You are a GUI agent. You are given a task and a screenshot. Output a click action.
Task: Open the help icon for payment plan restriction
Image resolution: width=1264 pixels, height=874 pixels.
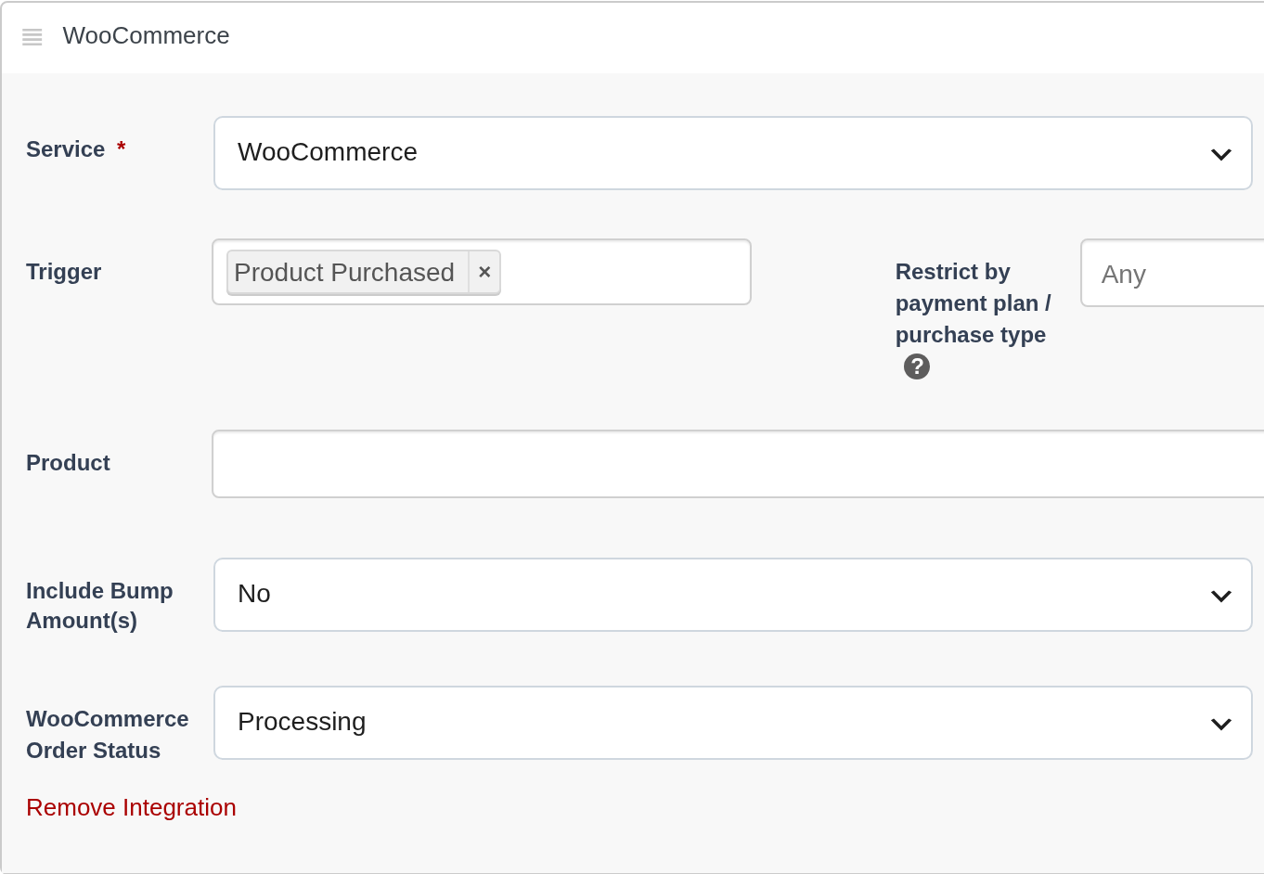[x=917, y=366]
